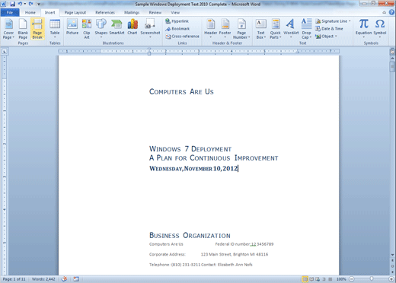Switch to Print Layout view in status bar
396x283 pixels.
tap(305, 279)
